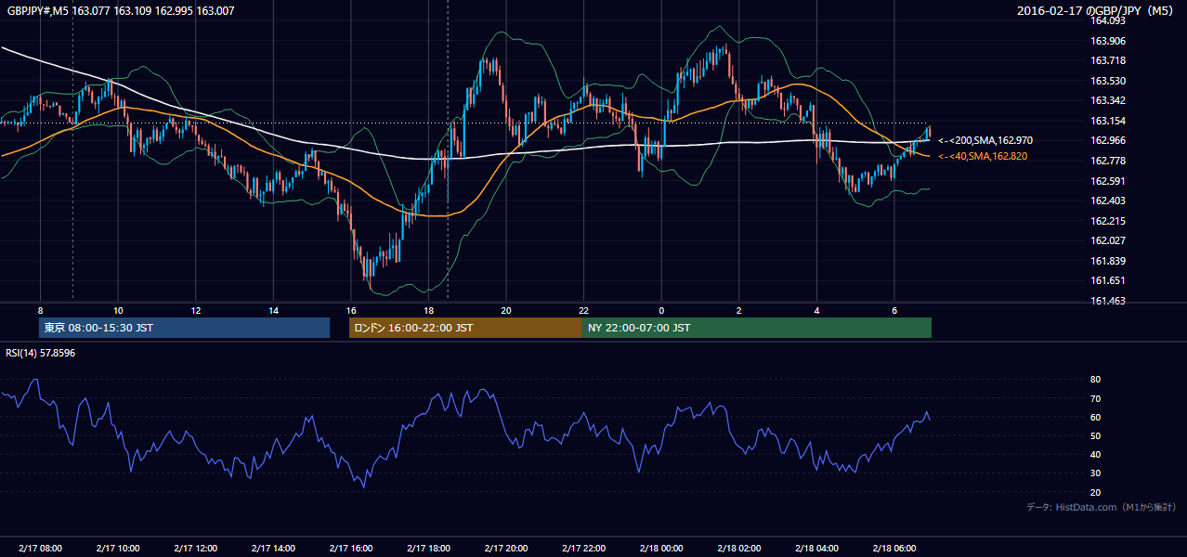Click price axis label 163.154
This screenshot has width=1187, height=557.
(1107, 121)
